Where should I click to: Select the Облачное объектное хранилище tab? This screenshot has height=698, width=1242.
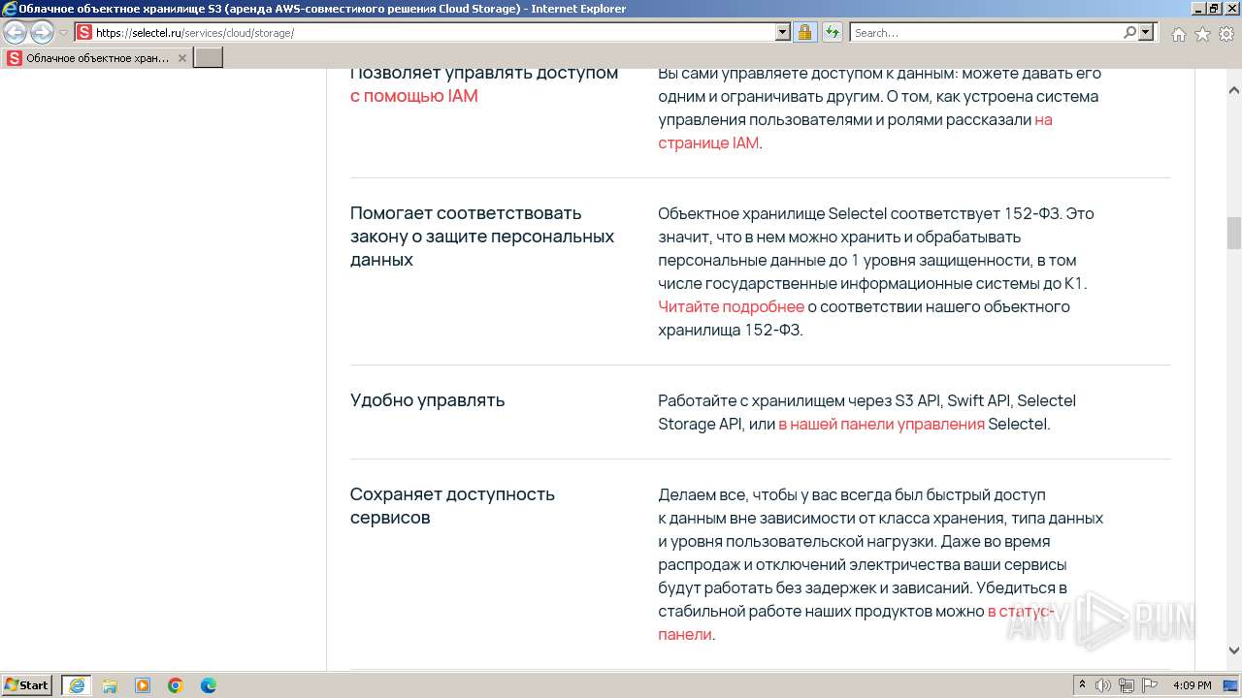[97, 58]
